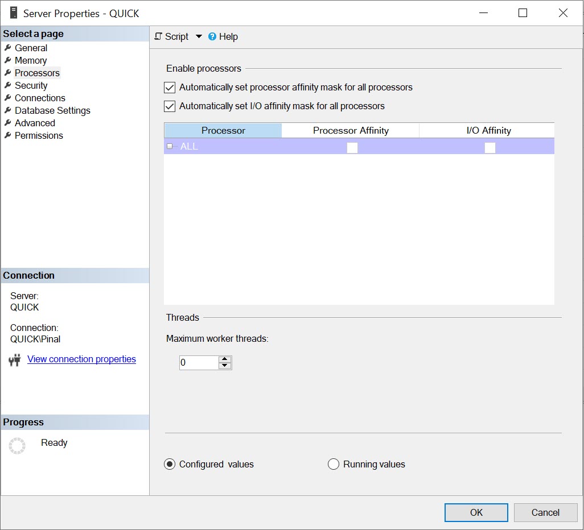Click the wrench icon beside General
The image size is (584, 530).
(x=8, y=48)
